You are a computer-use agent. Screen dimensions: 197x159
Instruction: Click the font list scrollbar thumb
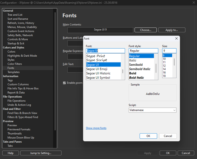(x=123, y=71)
